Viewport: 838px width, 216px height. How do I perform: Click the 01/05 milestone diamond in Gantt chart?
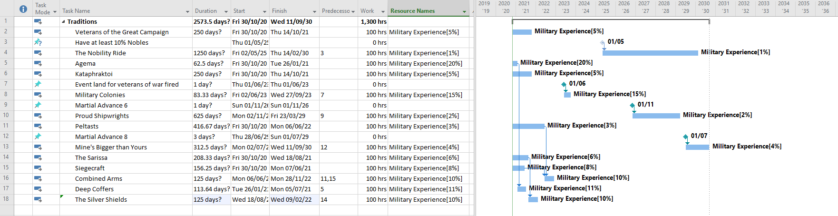point(603,43)
